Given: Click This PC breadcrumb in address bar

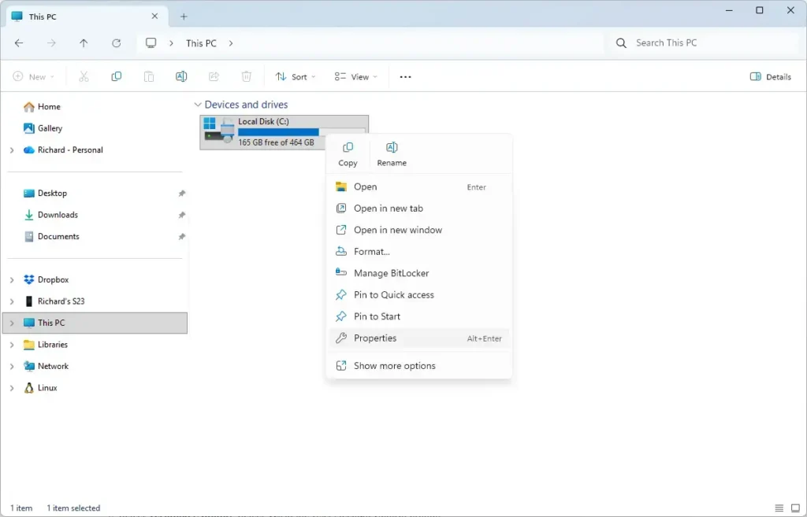Looking at the screenshot, I should point(201,43).
